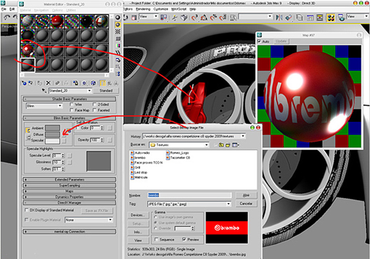
Task: Click Pick Material from Object eyedropper
Action: (44, 90)
